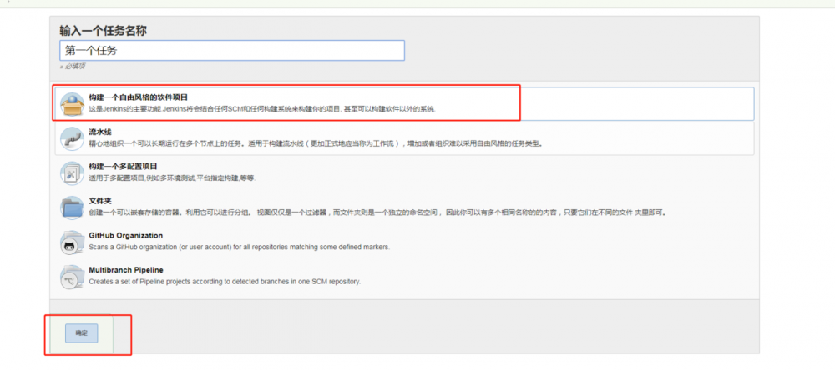Click the 流水线 description about 工作流
The image size is (835, 370).
316,143
